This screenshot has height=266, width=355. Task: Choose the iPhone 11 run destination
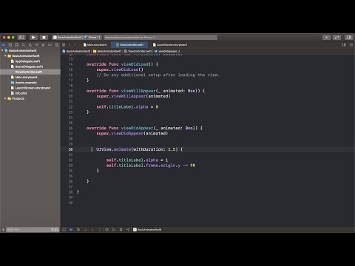click(92, 38)
